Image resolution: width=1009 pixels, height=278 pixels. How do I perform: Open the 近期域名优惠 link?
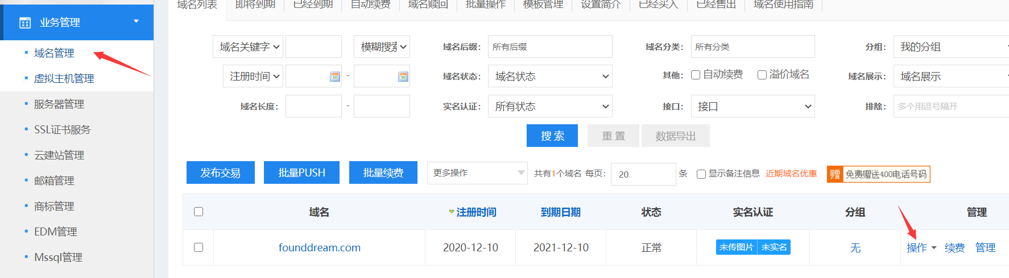coord(791,174)
